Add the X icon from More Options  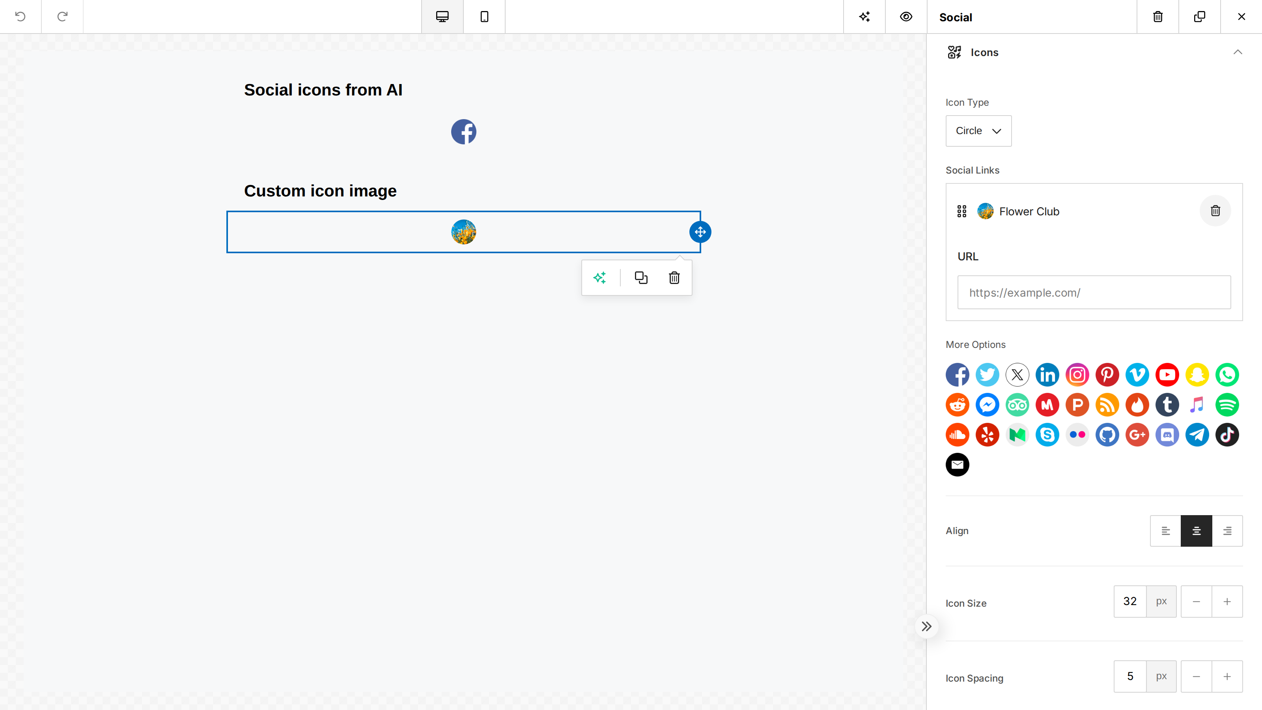[x=1017, y=375]
